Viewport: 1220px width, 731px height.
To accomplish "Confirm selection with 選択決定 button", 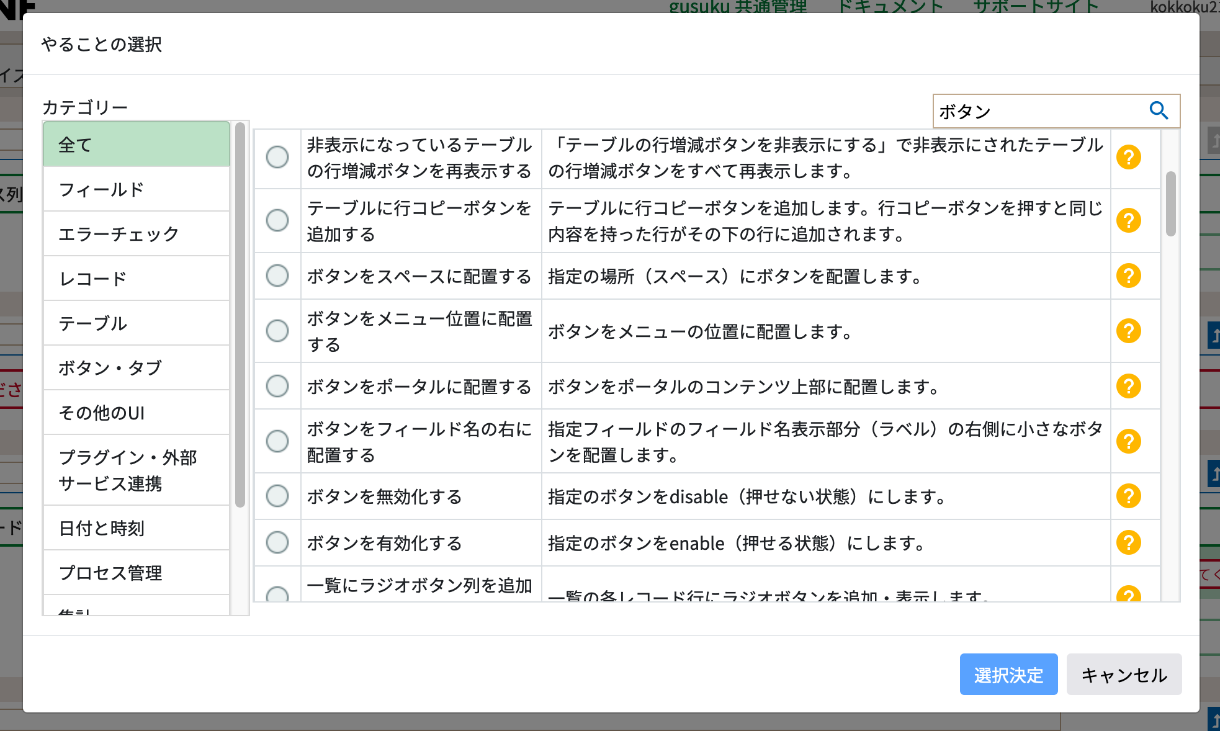I will (1008, 675).
